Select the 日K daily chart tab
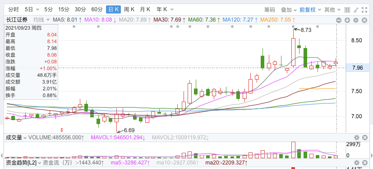This screenshot has width=373, height=169. (x=114, y=10)
